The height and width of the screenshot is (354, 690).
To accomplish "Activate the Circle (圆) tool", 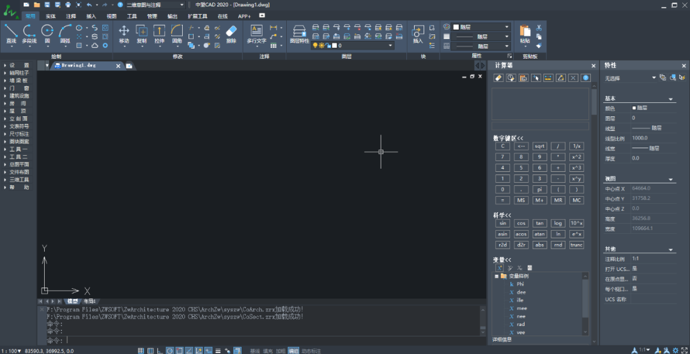I will (x=47, y=33).
